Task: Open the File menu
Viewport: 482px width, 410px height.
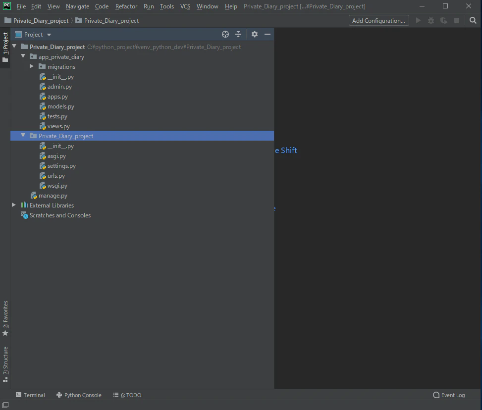Action: click(x=21, y=6)
